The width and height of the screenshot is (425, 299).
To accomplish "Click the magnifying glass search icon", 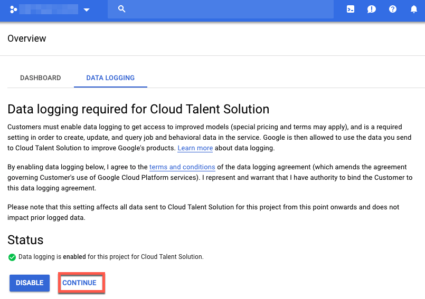I will coord(121,9).
